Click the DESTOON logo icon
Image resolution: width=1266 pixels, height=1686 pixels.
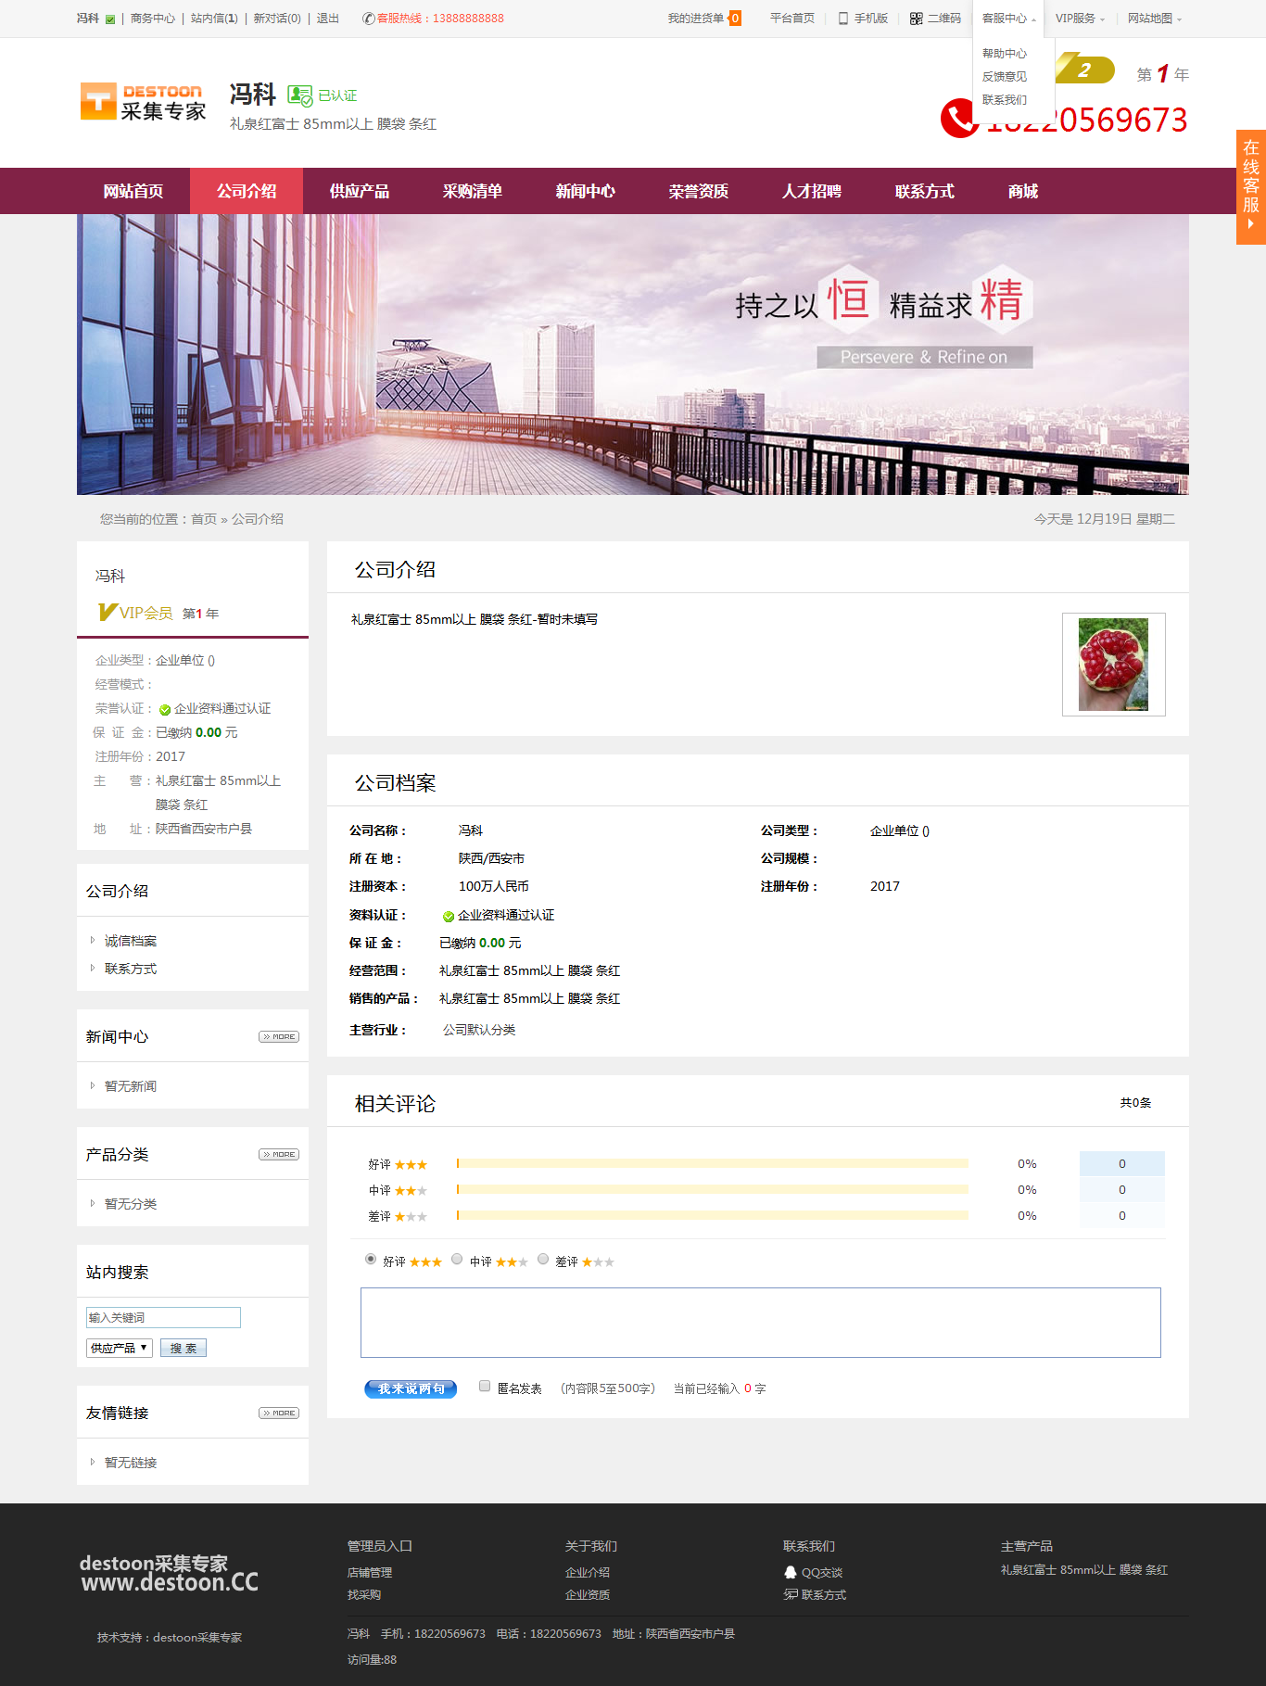pos(97,101)
